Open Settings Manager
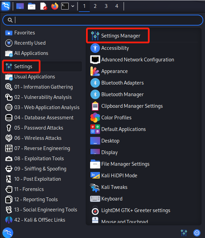The image size is (205, 238). (120, 36)
